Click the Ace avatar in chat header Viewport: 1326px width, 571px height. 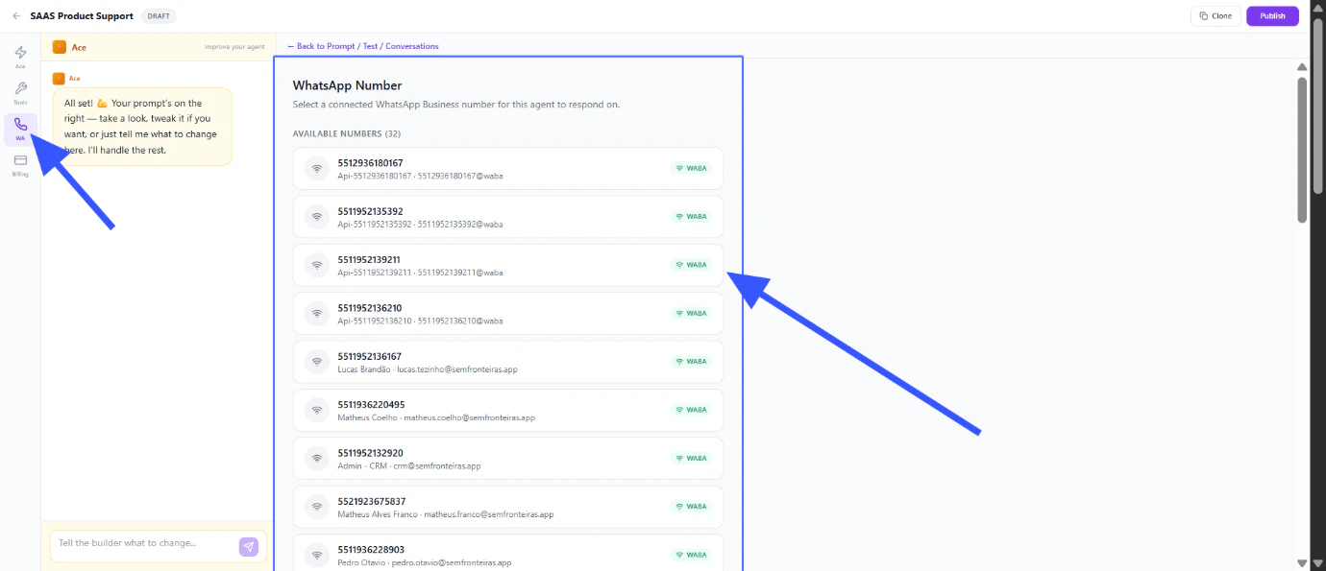click(60, 46)
